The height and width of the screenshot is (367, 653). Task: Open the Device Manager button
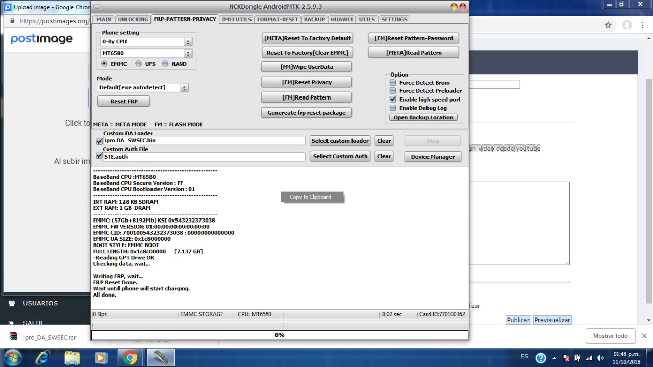click(x=433, y=157)
